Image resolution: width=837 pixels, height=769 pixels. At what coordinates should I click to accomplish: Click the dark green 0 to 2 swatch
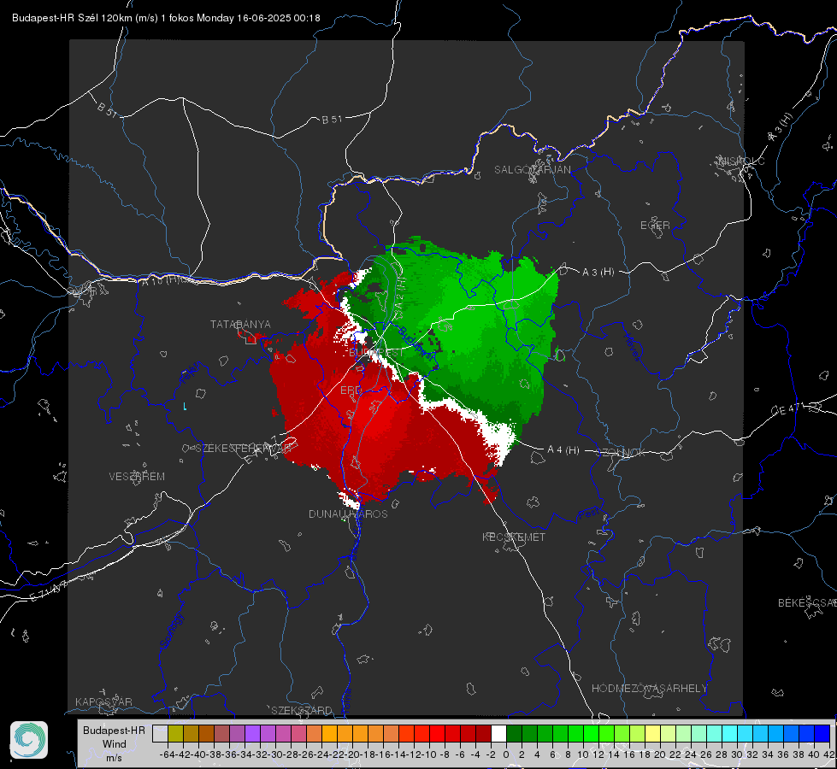pos(514,733)
